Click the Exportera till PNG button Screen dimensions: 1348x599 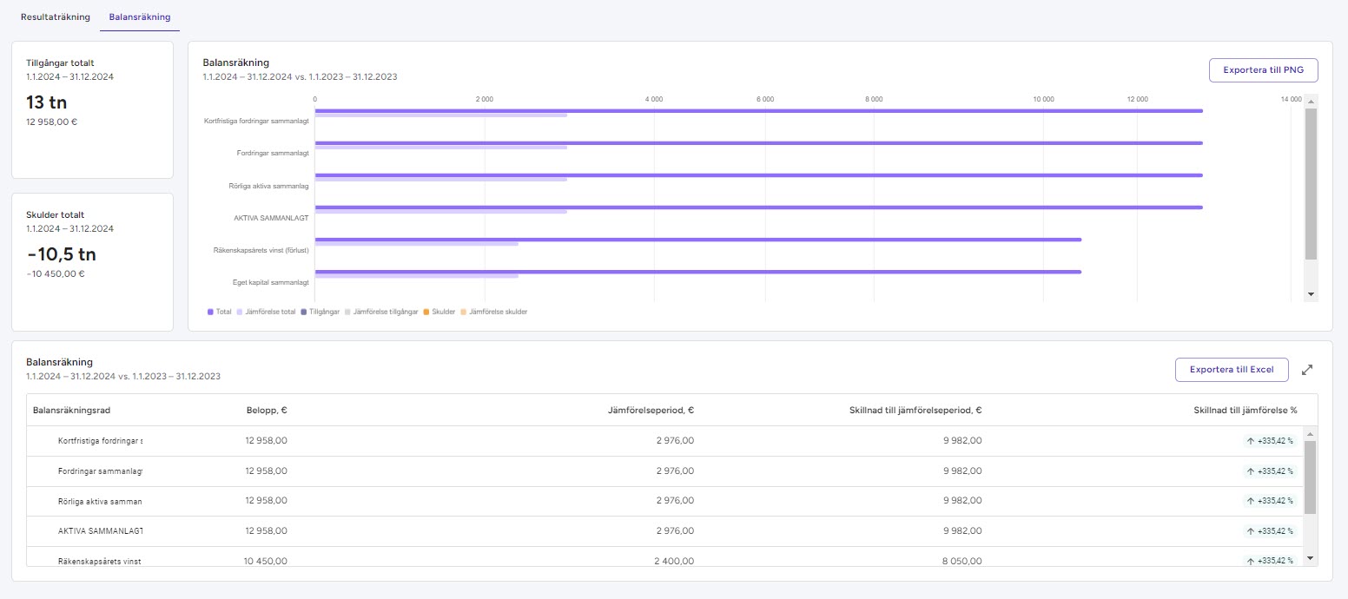[x=1263, y=70]
